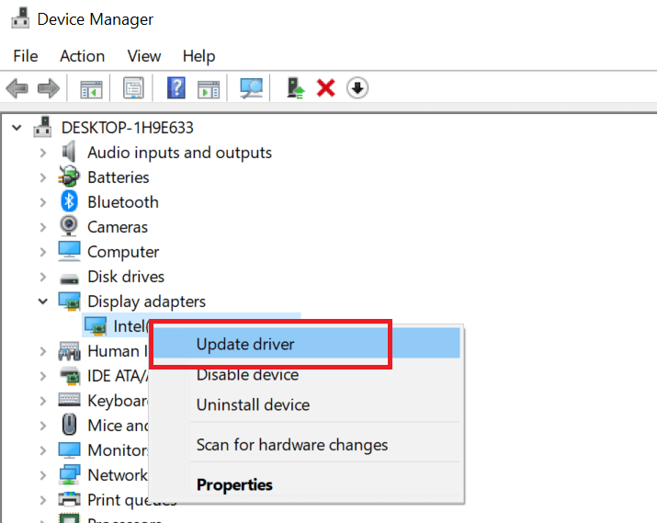Click the Mice category mouse icon
The image size is (657, 523).
click(x=69, y=425)
